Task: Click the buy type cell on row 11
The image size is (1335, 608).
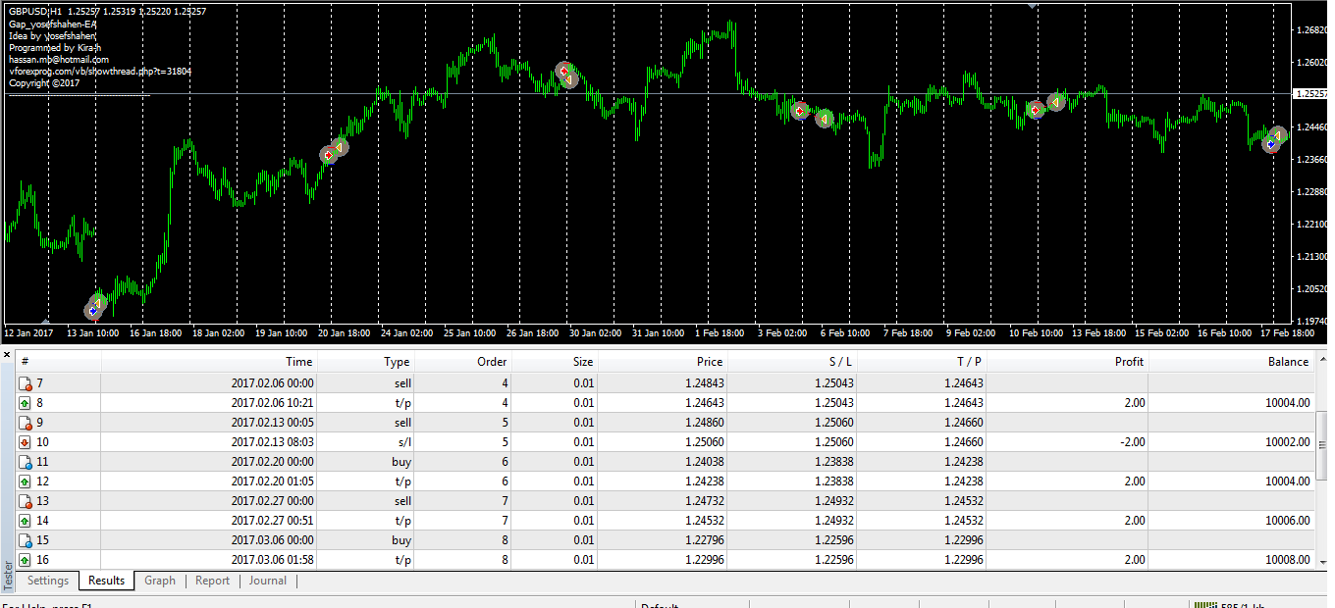Action: [x=401, y=462]
